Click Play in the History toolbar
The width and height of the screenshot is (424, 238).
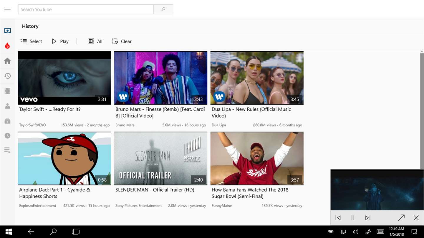[60, 41]
